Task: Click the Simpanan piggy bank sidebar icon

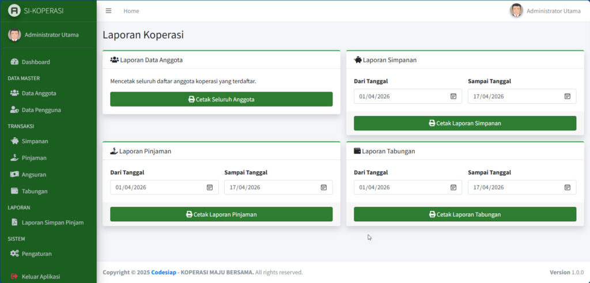Action: coord(14,141)
